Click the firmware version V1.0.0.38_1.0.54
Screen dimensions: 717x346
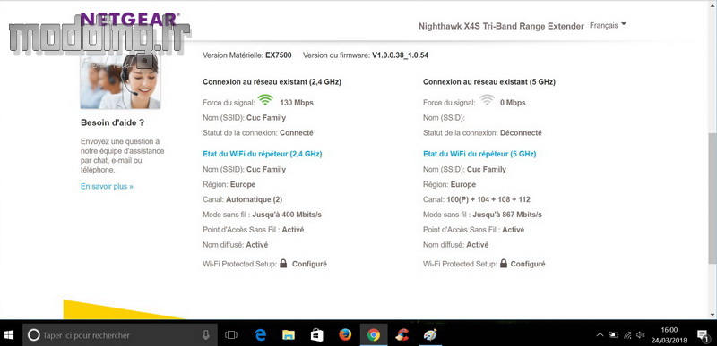pos(400,55)
